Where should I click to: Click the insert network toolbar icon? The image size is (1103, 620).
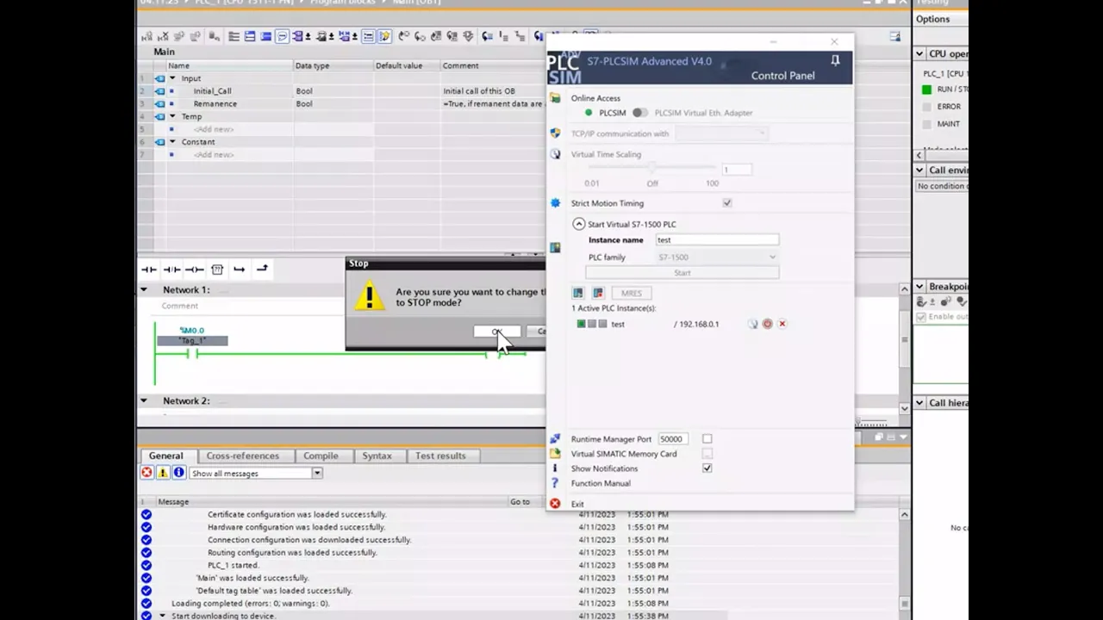(x=146, y=36)
